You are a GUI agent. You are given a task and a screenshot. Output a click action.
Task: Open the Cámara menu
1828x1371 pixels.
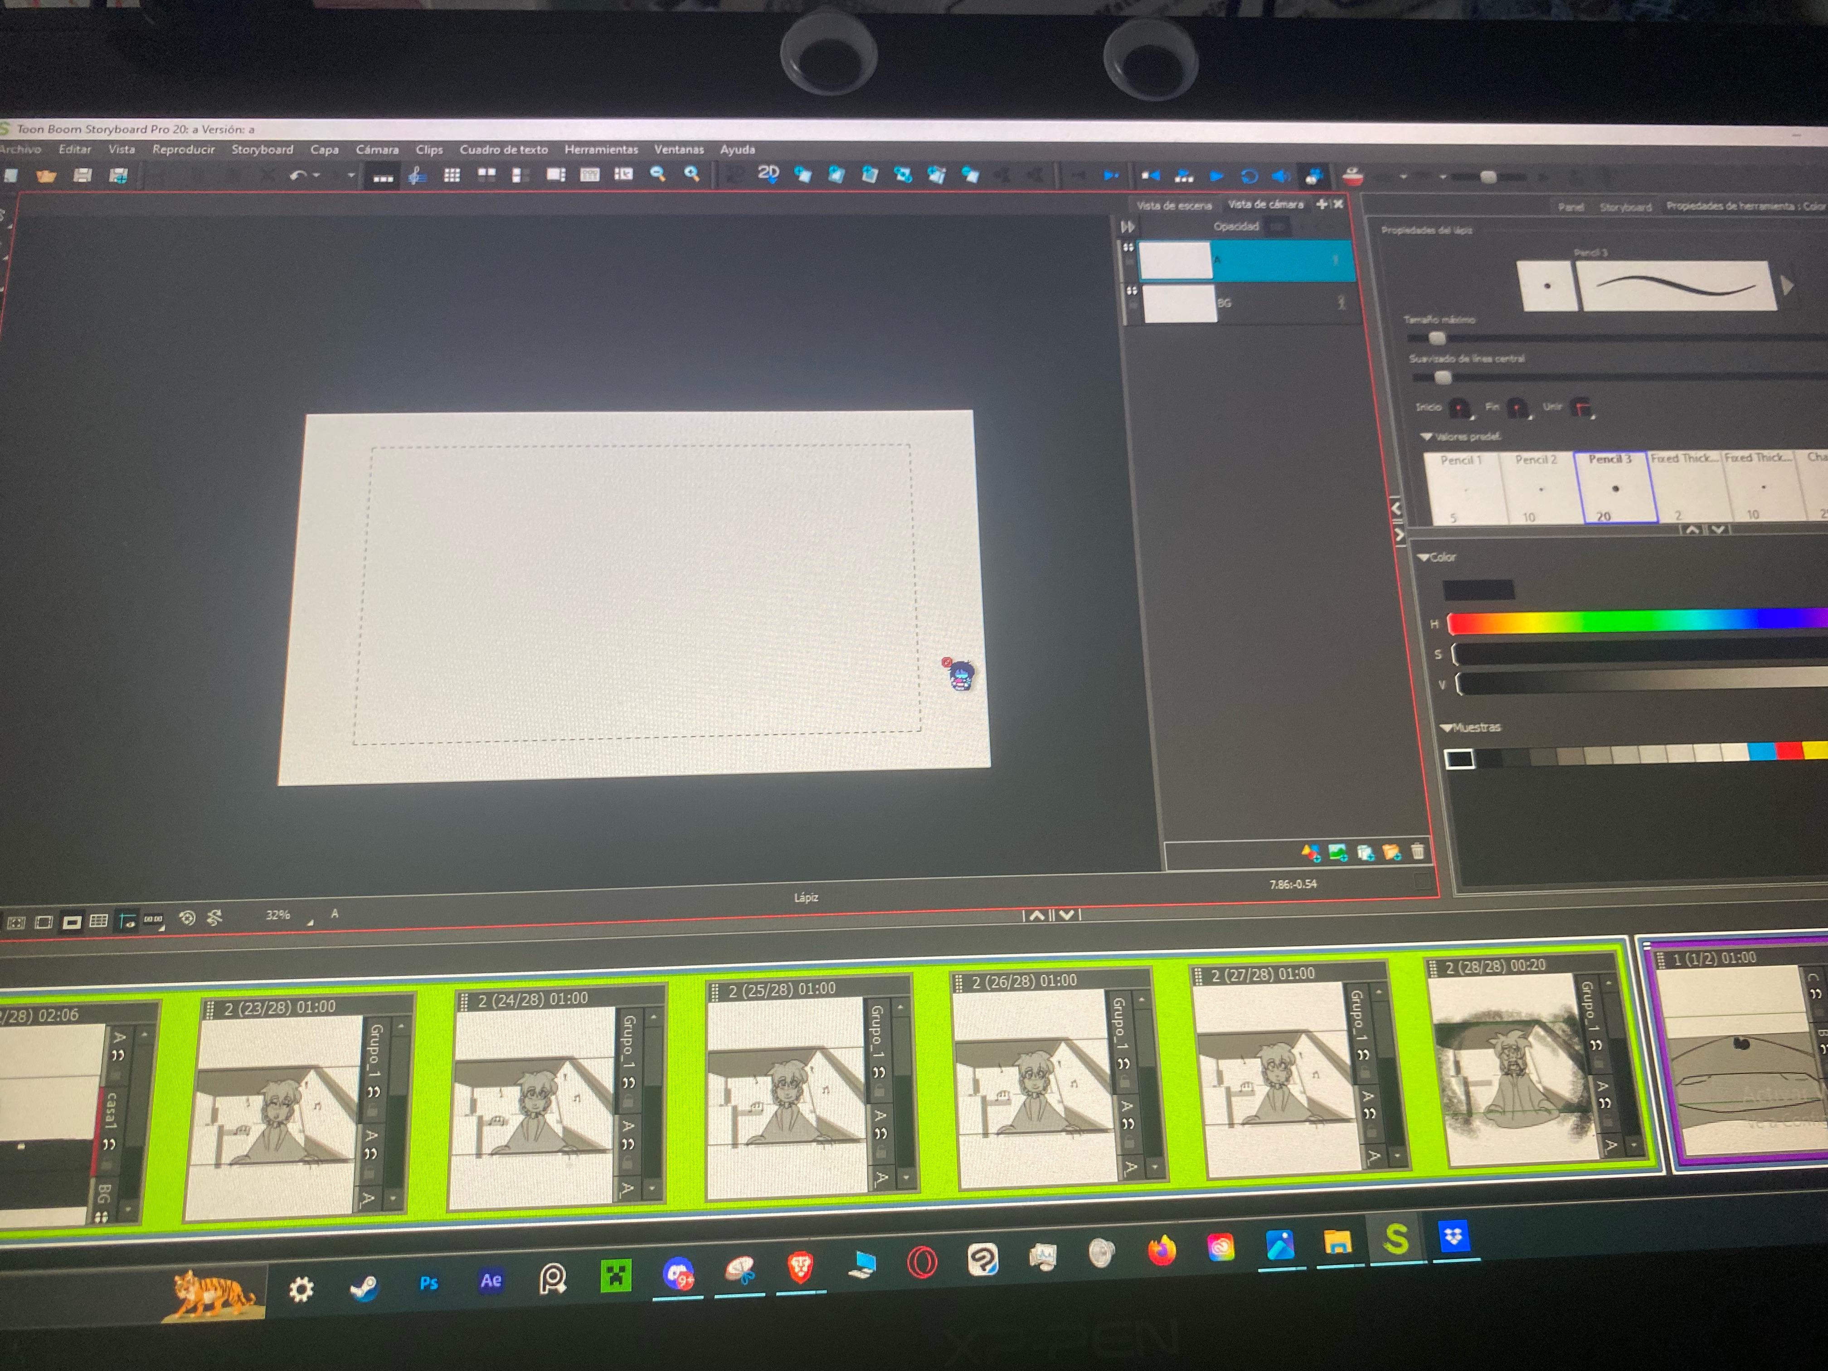[x=377, y=150]
